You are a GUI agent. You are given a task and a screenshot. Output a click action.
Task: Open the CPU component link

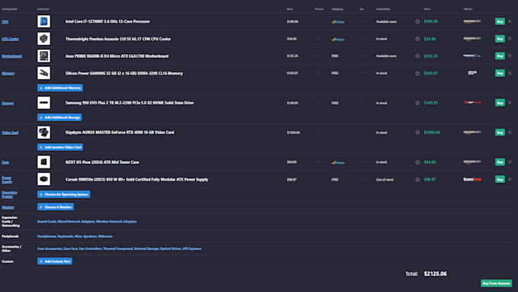click(5, 22)
